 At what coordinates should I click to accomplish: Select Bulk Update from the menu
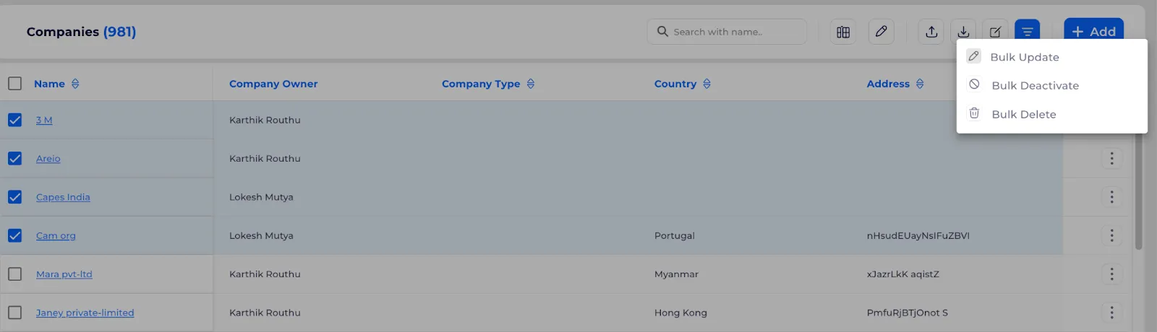tap(1051, 57)
